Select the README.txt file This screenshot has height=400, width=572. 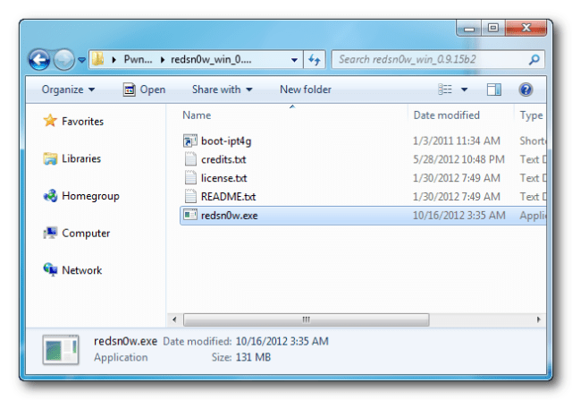[x=228, y=197]
